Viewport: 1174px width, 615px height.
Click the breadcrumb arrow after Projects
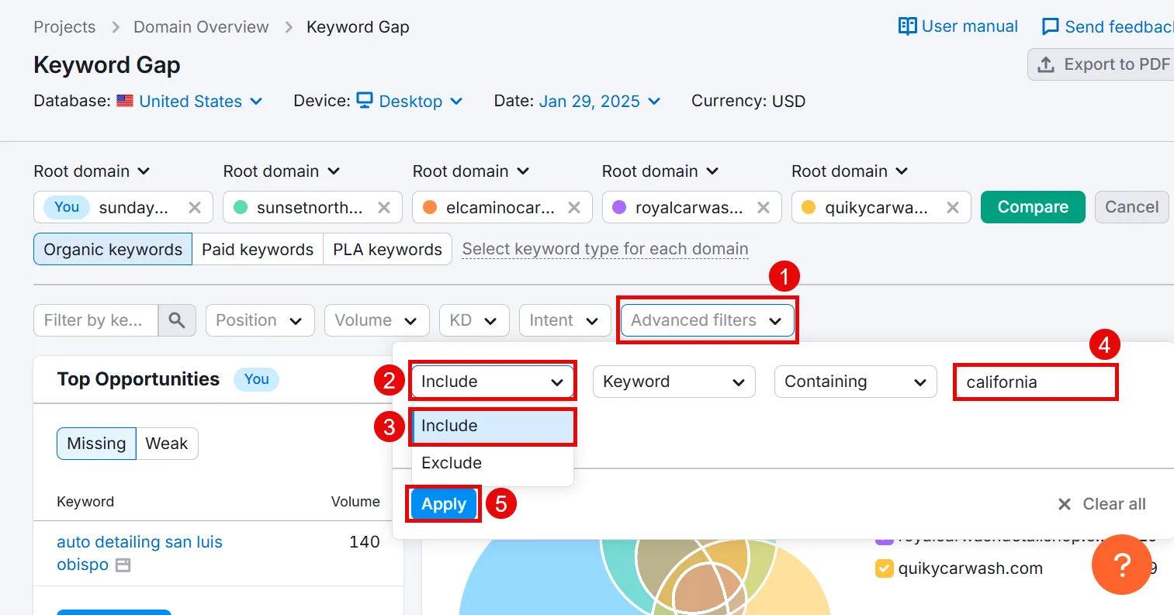pyautogui.click(x=116, y=27)
